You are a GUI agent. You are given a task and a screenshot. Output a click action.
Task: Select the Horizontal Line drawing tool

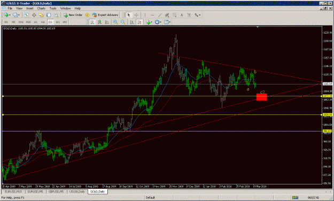pyautogui.click(x=152, y=15)
